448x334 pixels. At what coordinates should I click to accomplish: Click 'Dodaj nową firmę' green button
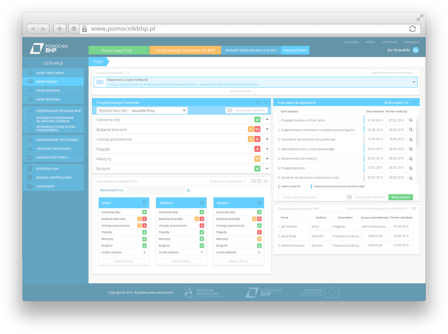click(x=119, y=50)
